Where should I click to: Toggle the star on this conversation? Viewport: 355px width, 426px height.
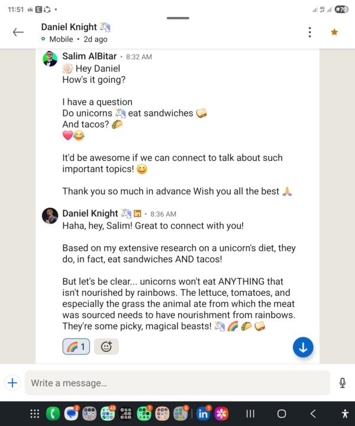[x=334, y=33]
